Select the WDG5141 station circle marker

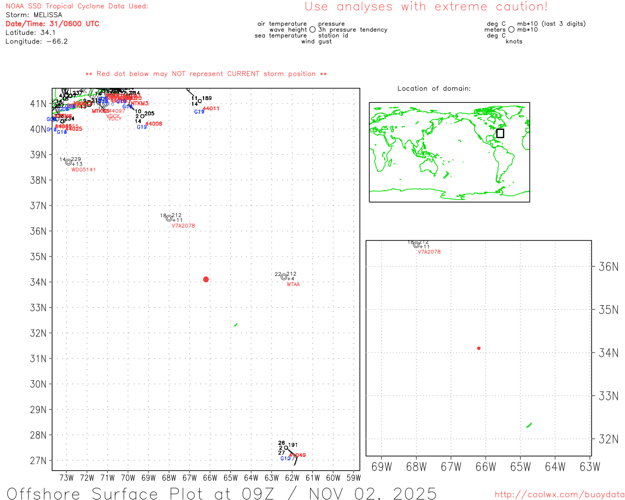(69, 162)
